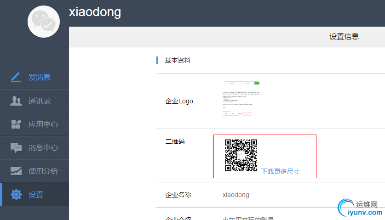The height and width of the screenshot is (220, 385).
Task: Click the QR code image
Action: click(241, 155)
